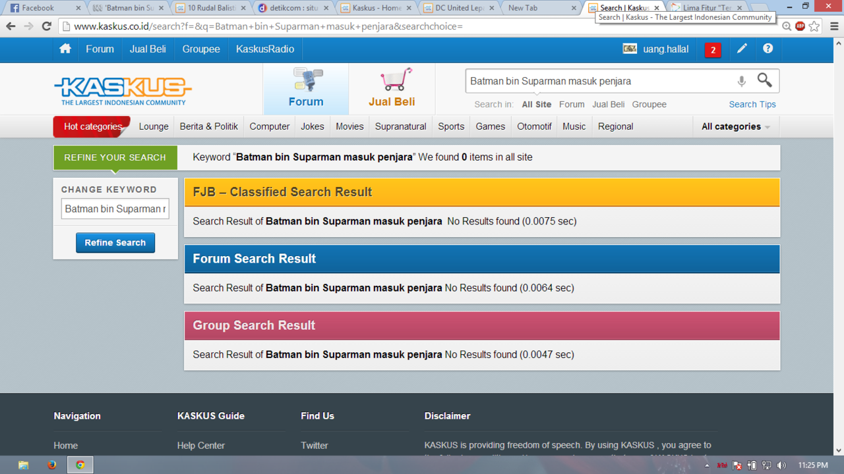Open the Forum link in top bar

pos(100,49)
